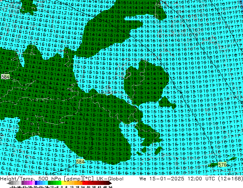Viewport: 243px width, 188px height.
Task: Click the 576 contour label at lower right
Action: tap(222, 165)
